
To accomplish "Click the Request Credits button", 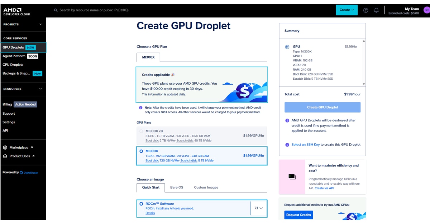I will (298, 215).
